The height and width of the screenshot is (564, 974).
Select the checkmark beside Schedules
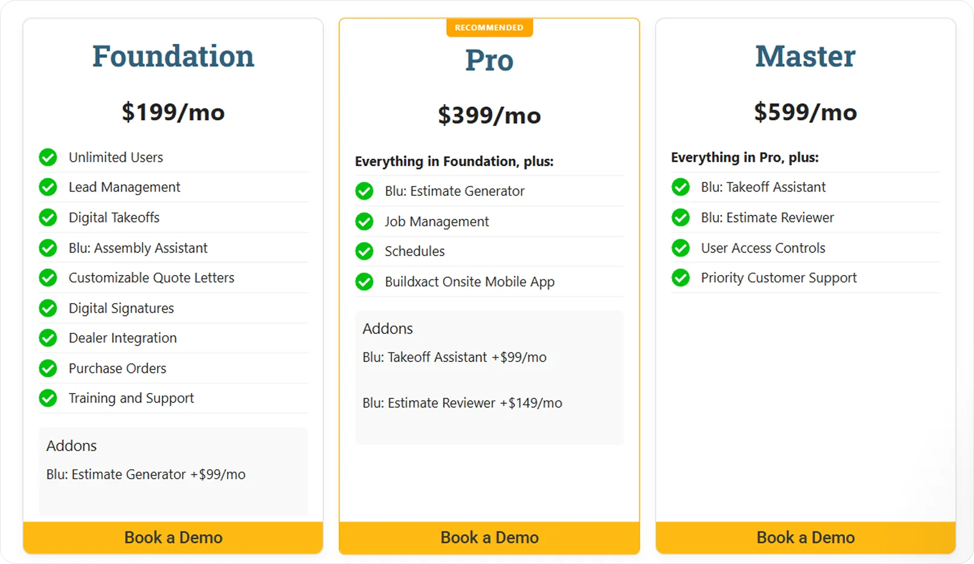[x=364, y=251]
